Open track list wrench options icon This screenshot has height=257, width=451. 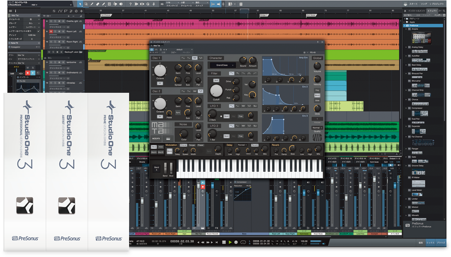(54, 11)
